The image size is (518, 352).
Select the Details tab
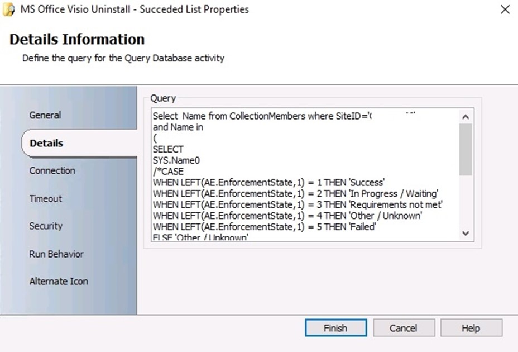(46, 143)
